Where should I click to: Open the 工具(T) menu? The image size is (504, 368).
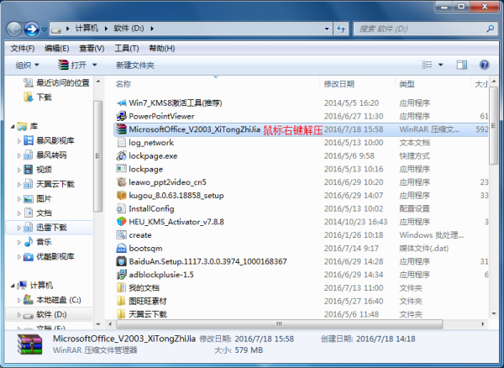127,49
